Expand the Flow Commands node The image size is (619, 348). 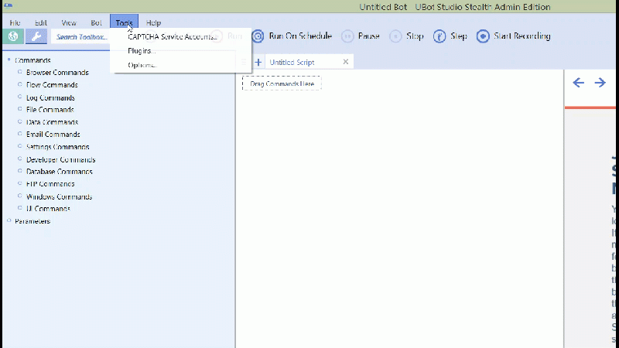(x=20, y=84)
